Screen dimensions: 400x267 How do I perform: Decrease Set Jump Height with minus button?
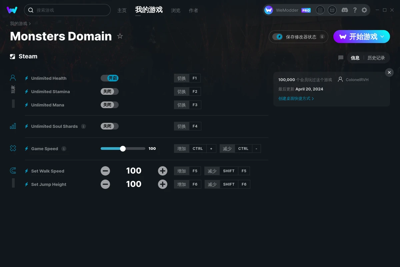(x=105, y=184)
